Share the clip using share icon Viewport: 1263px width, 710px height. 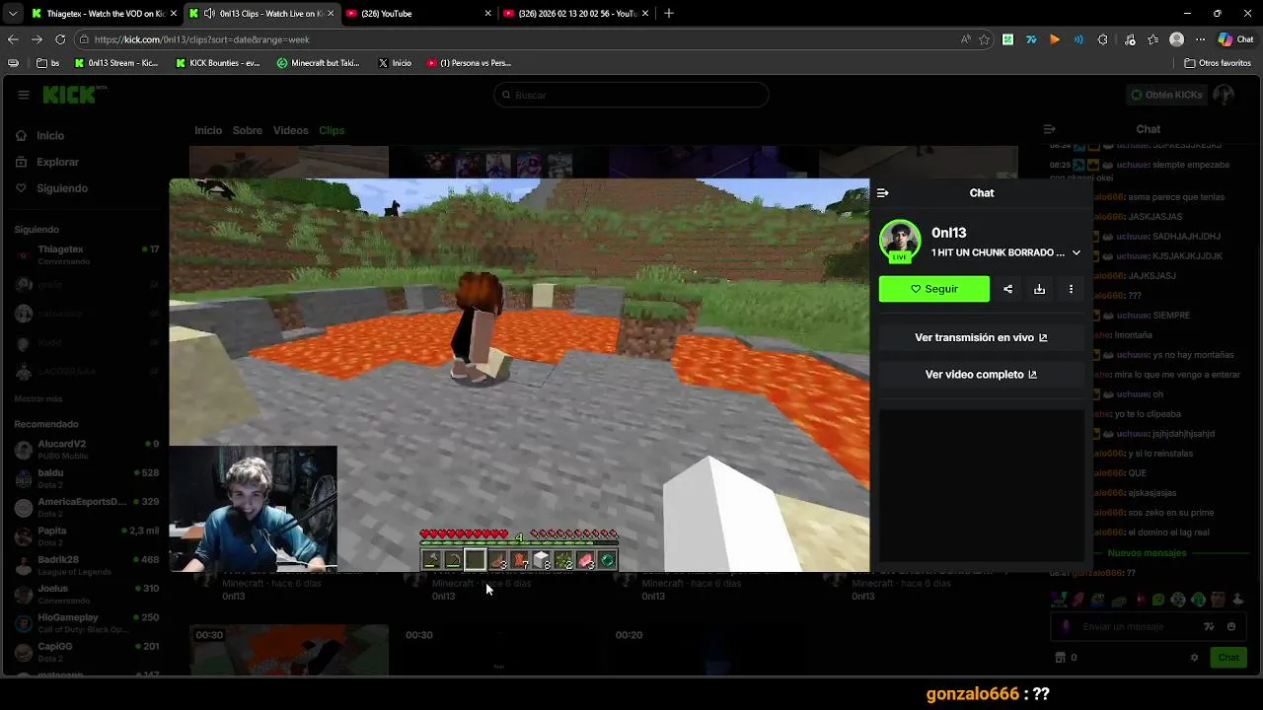tap(1007, 289)
